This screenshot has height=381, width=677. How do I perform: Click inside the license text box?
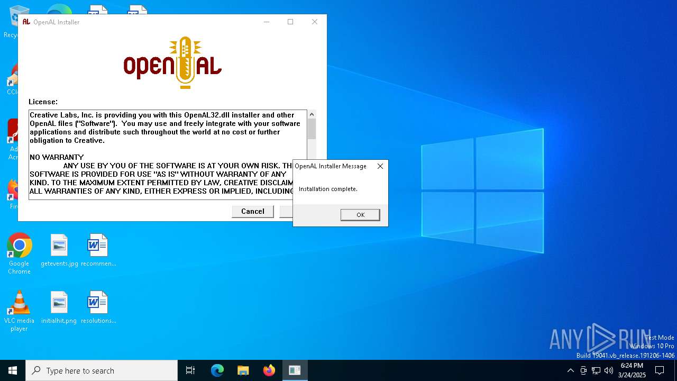pos(168,155)
